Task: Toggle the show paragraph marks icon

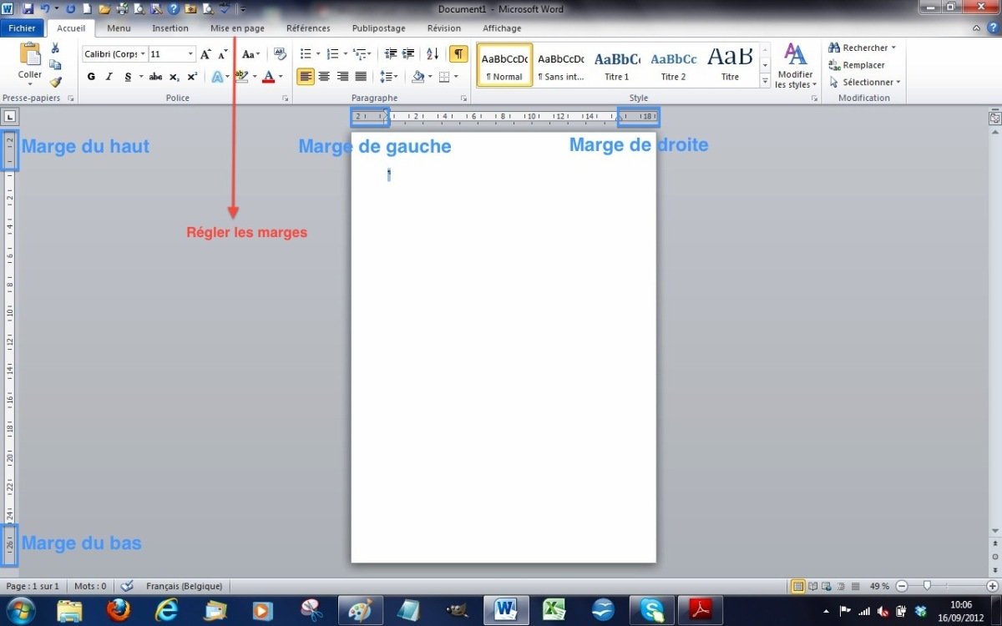Action: 459,53
